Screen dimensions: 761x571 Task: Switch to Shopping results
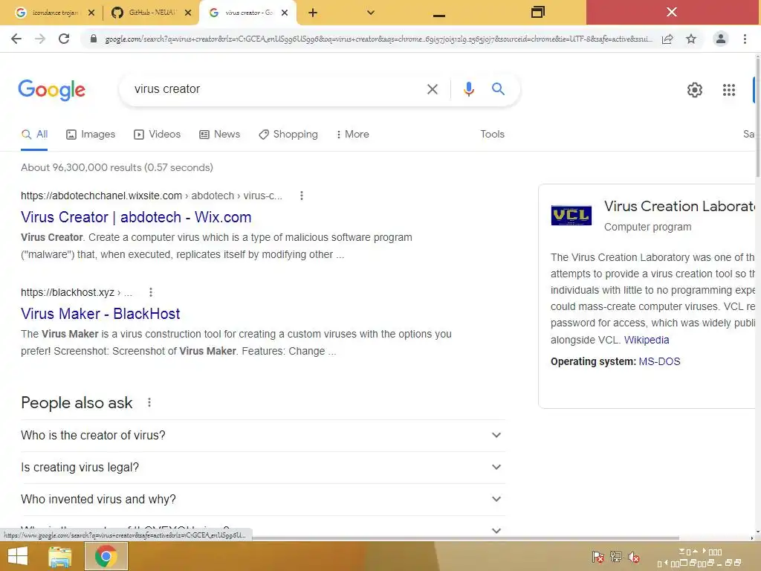click(288, 135)
